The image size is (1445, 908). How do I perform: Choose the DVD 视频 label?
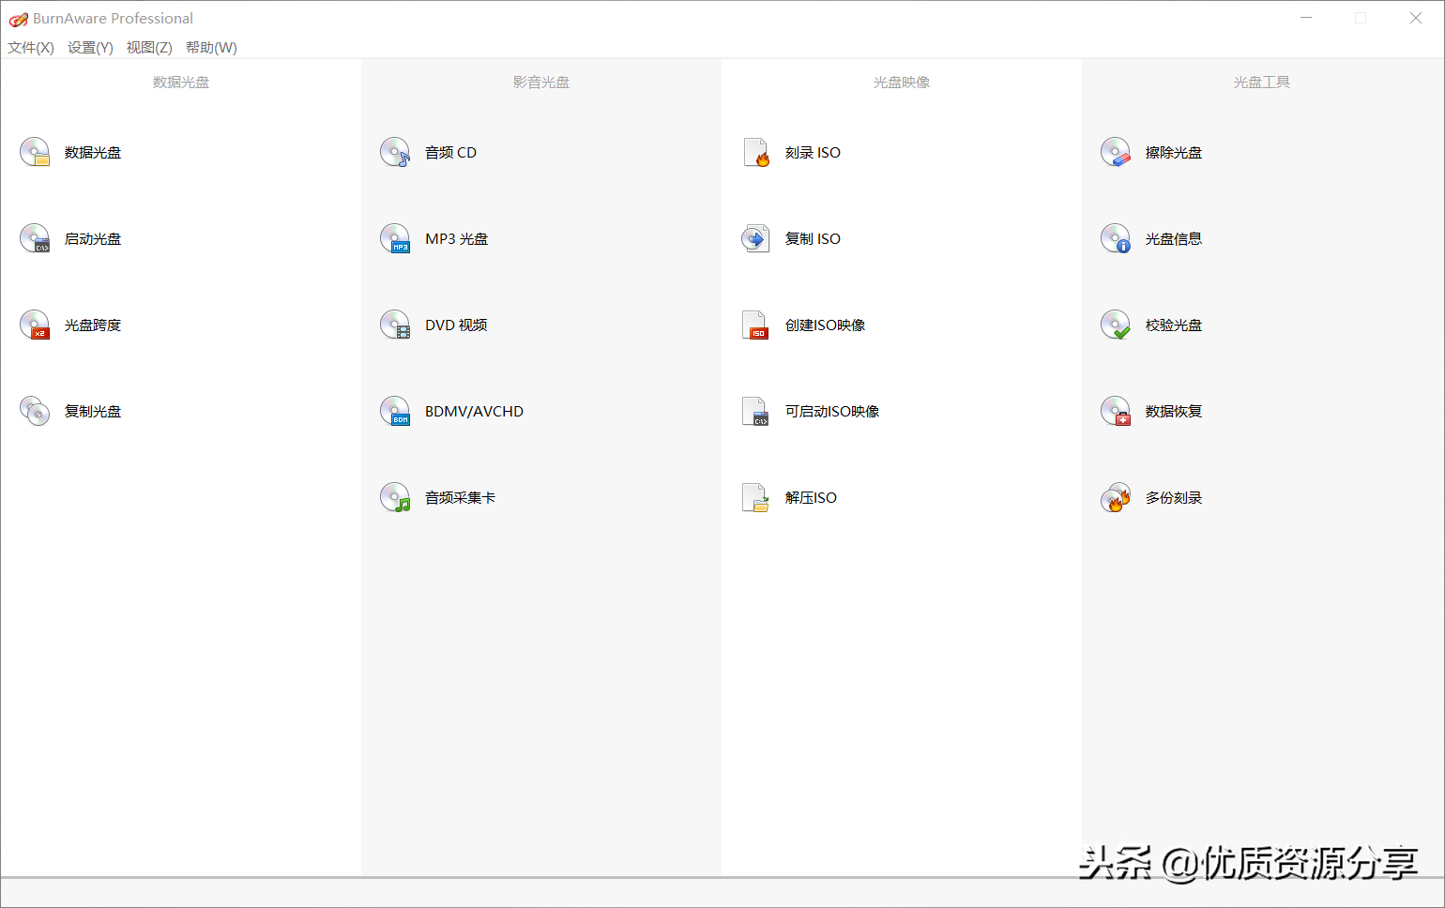(x=456, y=325)
